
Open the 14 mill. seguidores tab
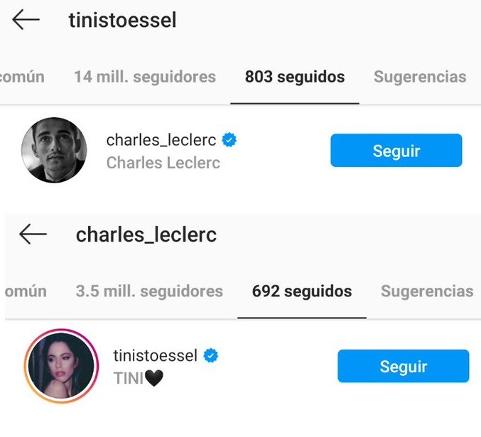144,77
